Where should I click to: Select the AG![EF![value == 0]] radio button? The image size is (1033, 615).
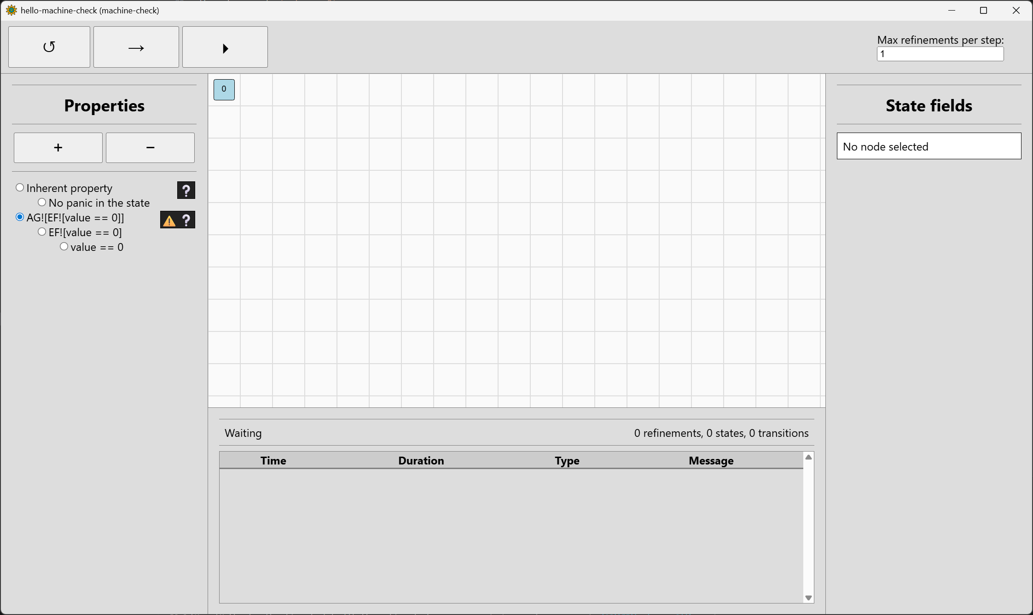pyautogui.click(x=20, y=217)
